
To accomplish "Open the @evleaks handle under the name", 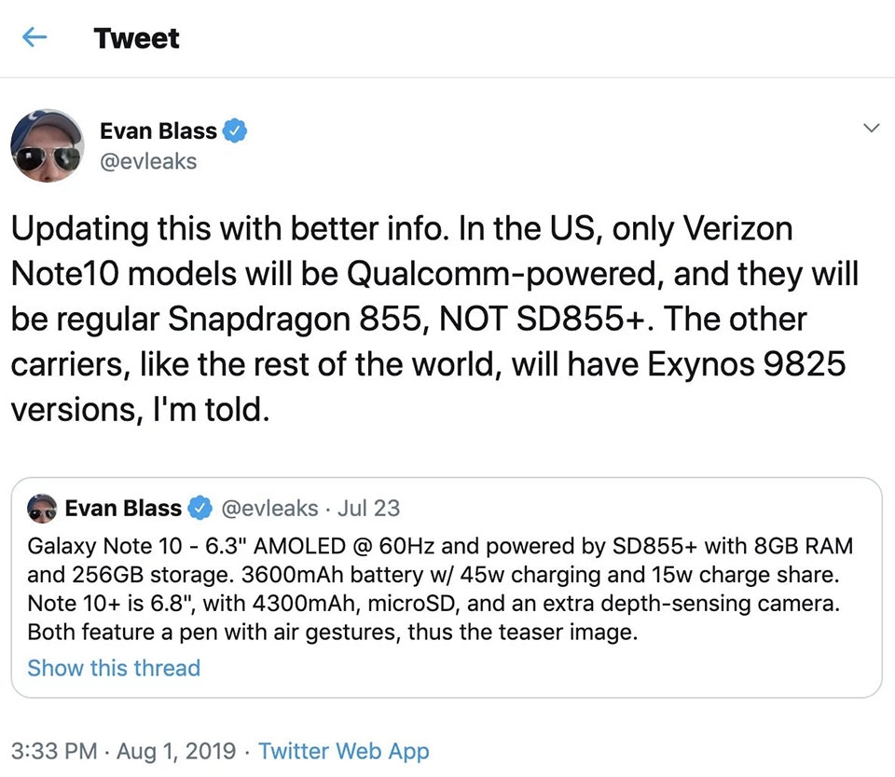I will click(148, 161).
